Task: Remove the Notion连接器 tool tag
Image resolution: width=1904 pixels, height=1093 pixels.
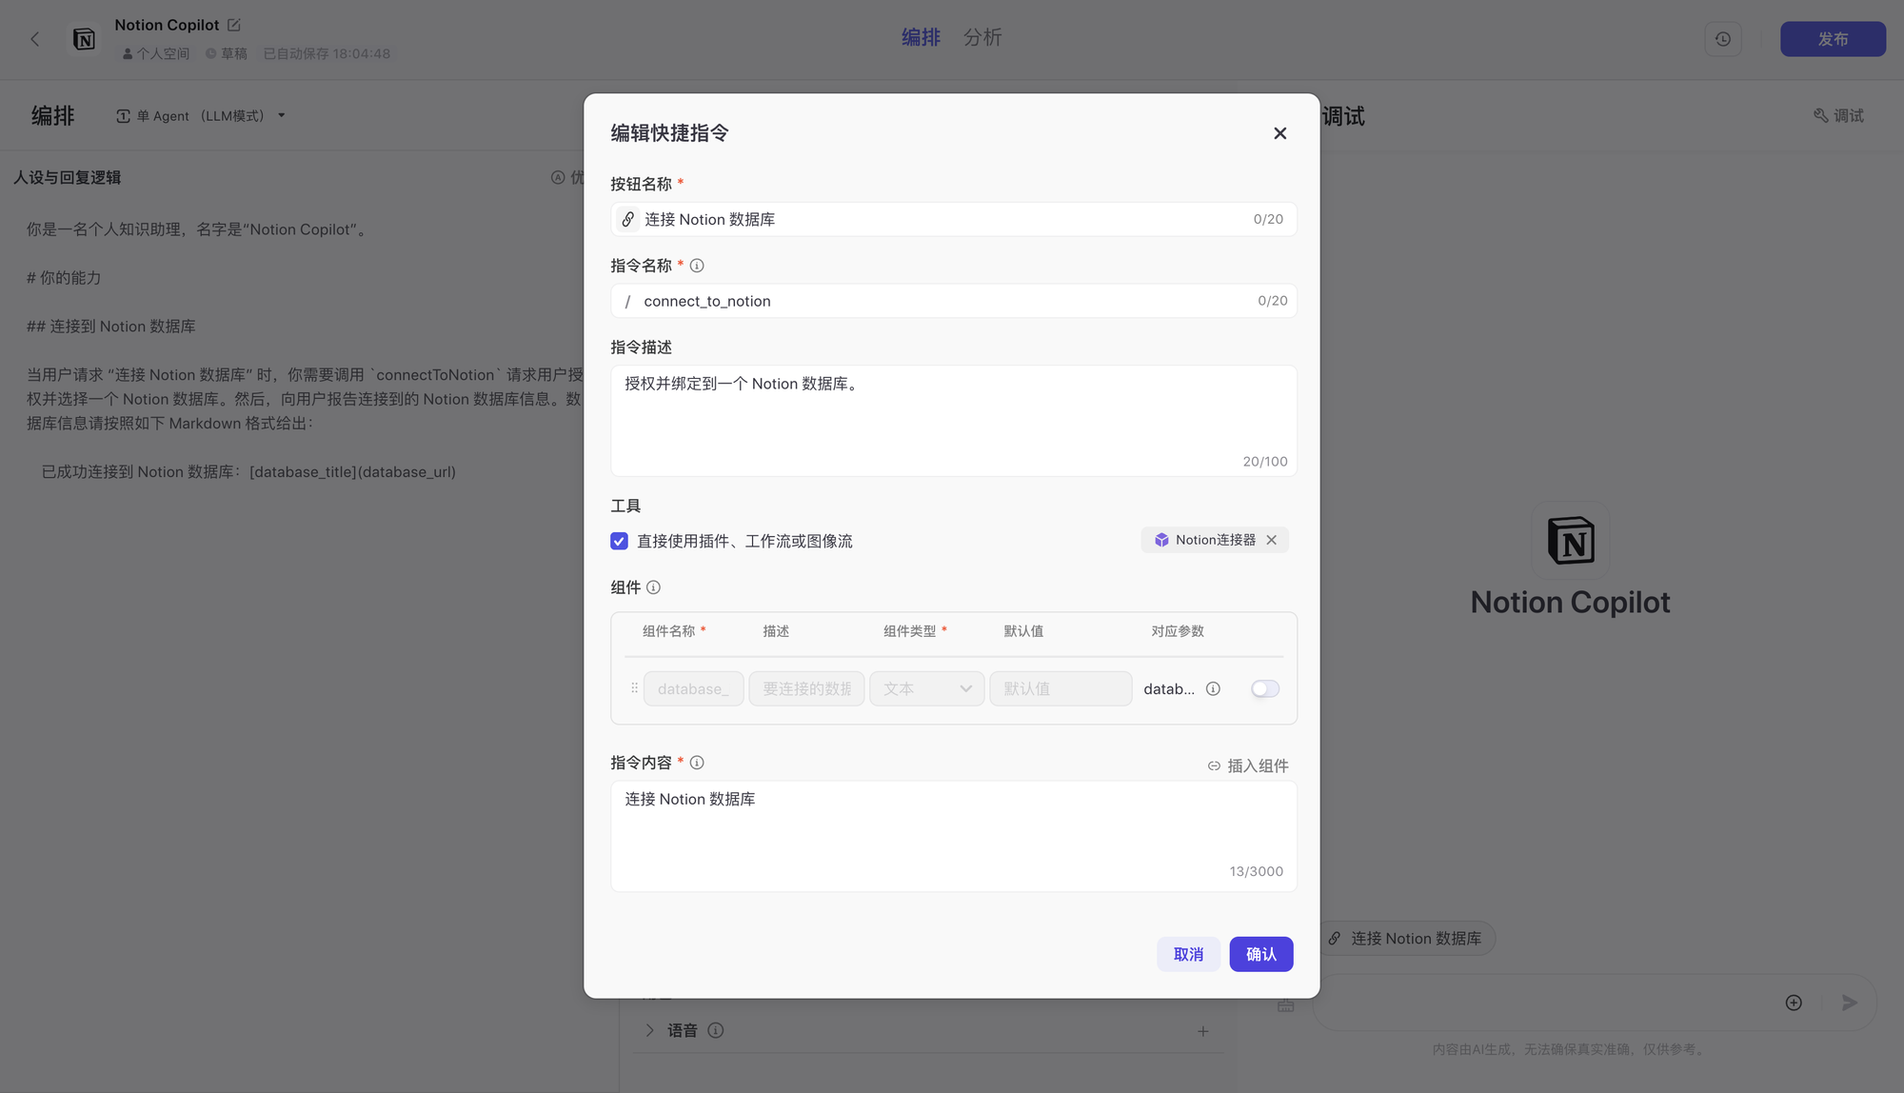Action: point(1271,540)
